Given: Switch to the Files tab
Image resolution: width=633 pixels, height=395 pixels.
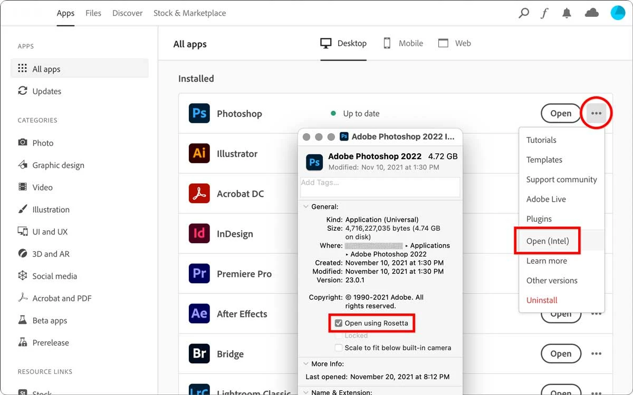Looking at the screenshot, I should [x=93, y=13].
